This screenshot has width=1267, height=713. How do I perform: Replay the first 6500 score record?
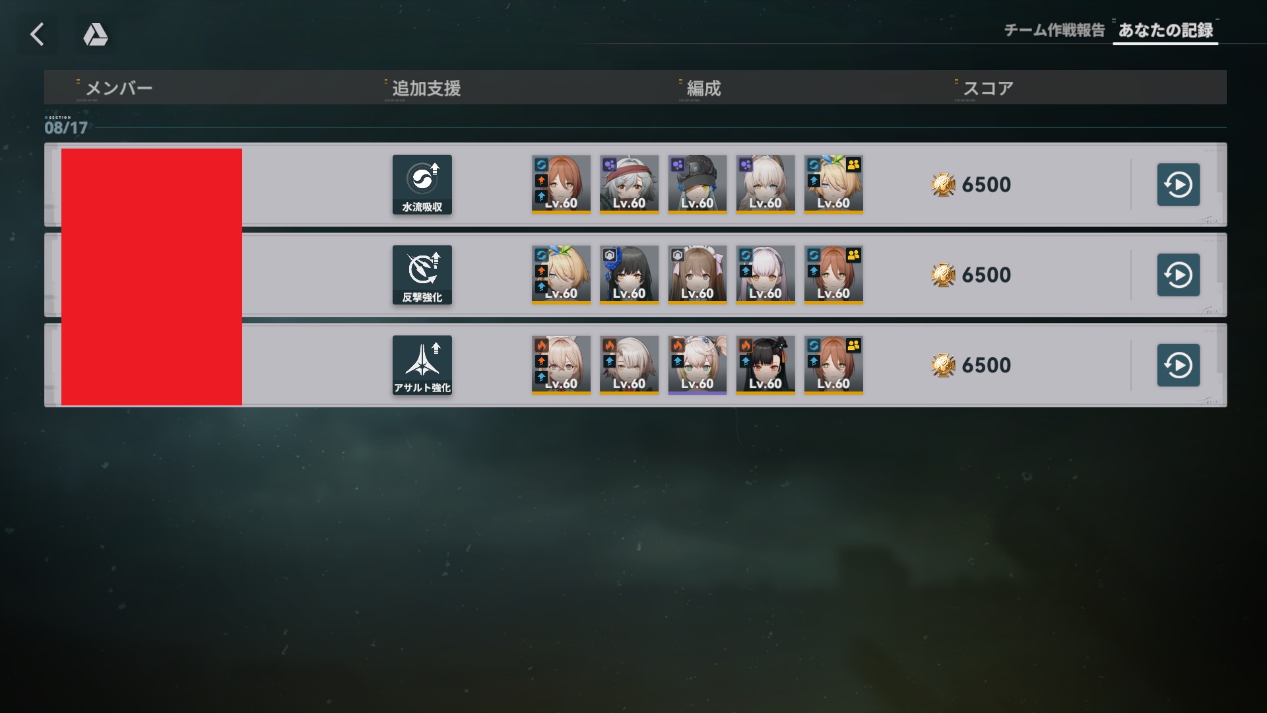1178,185
